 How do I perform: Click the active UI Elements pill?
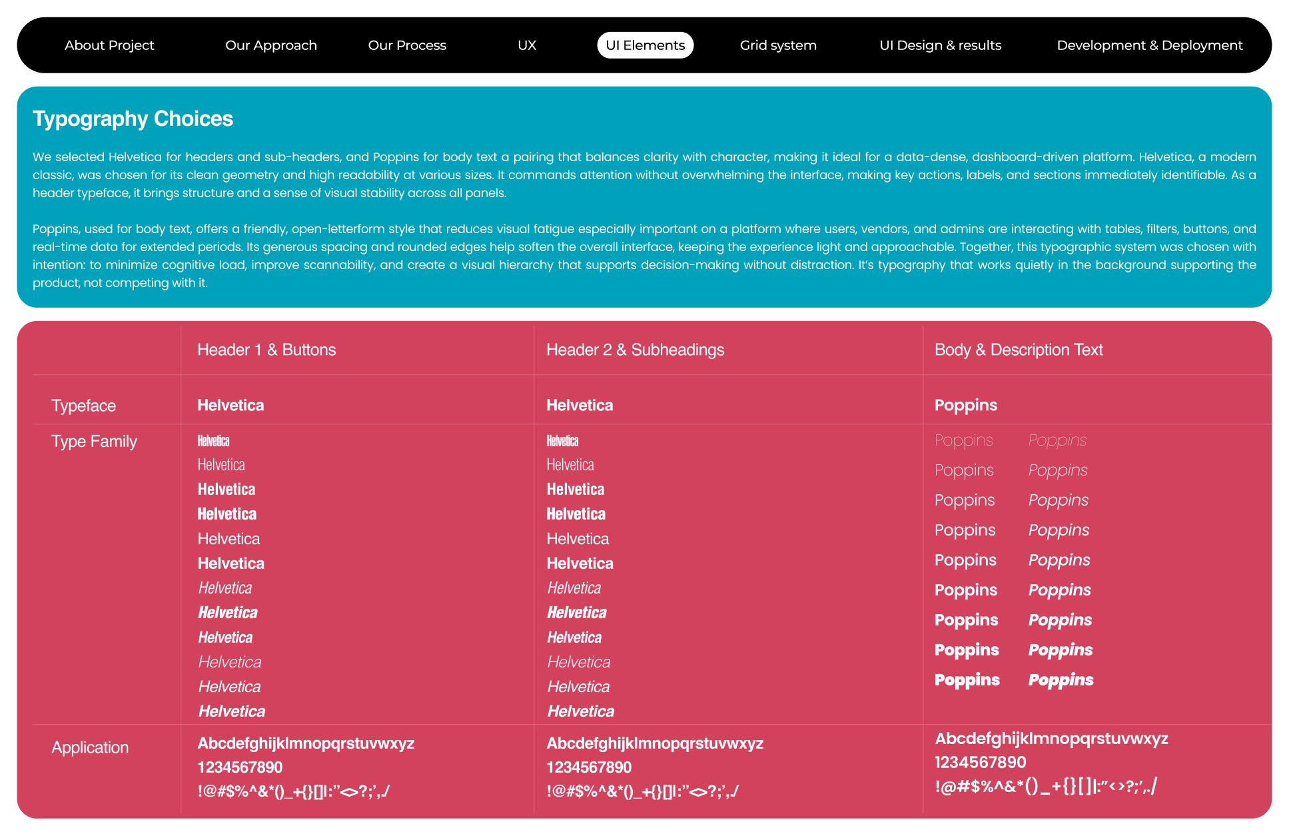coord(645,45)
